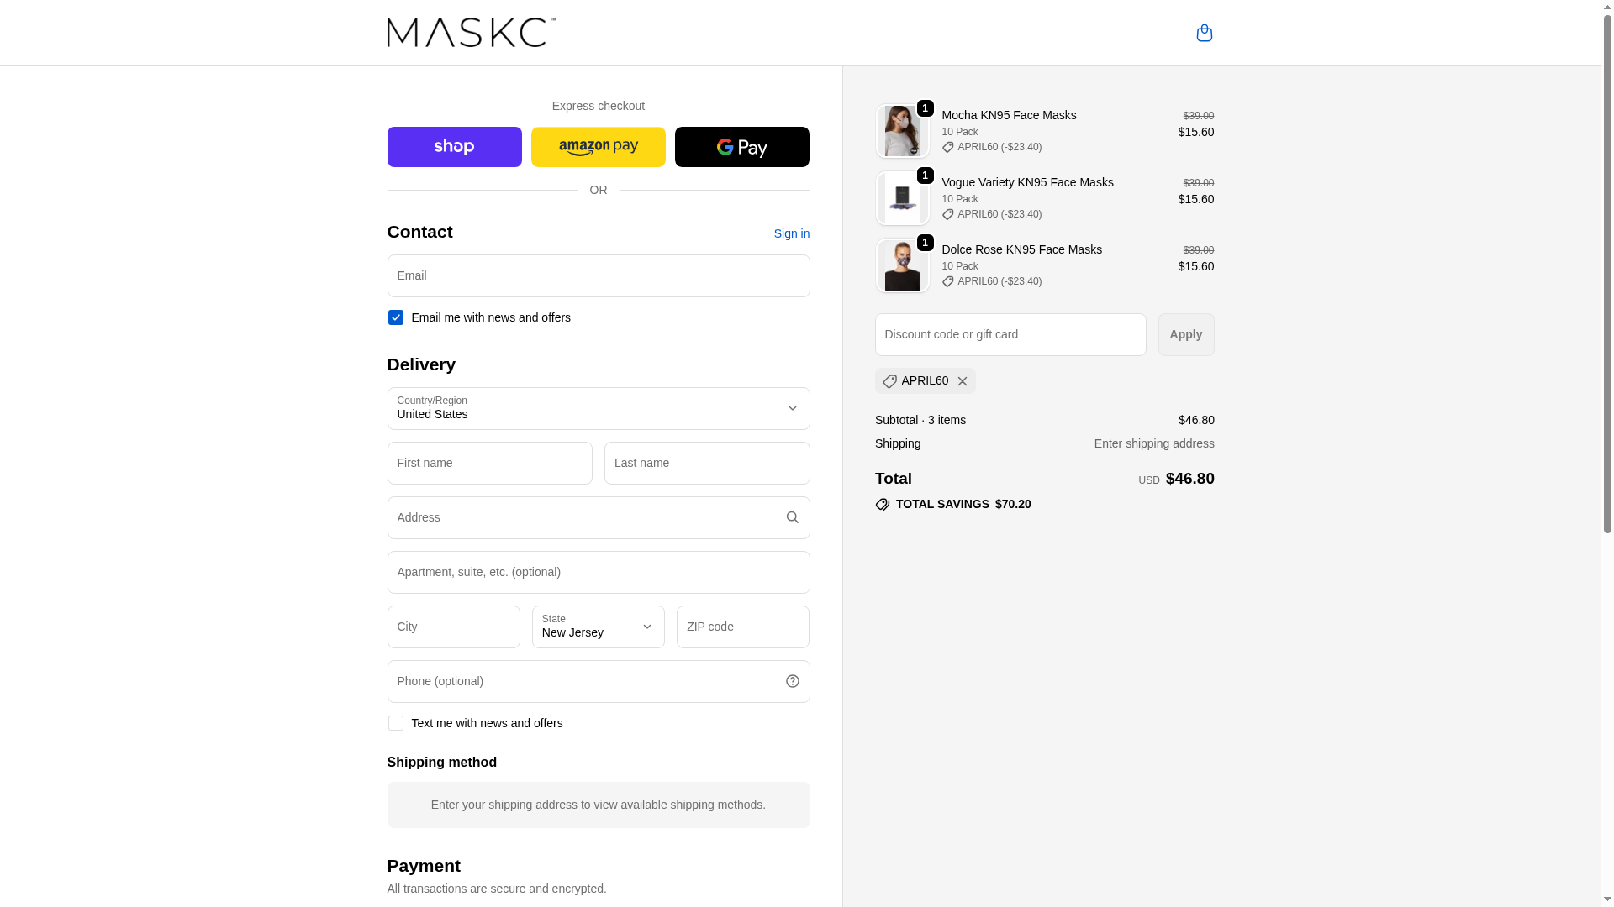
Task: Click the phone help question mark icon
Action: [x=792, y=681]
